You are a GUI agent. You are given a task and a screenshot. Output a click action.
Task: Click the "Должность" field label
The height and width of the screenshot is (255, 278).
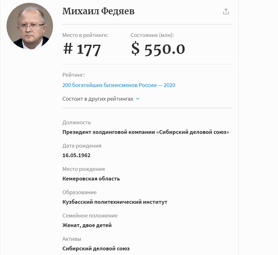tap(77, 122)
